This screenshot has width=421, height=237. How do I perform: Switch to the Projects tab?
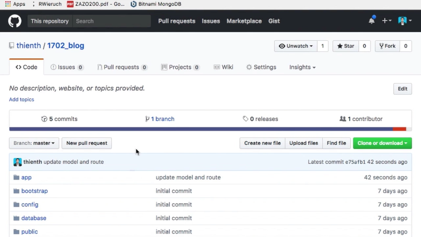click(x=180, y=67)
